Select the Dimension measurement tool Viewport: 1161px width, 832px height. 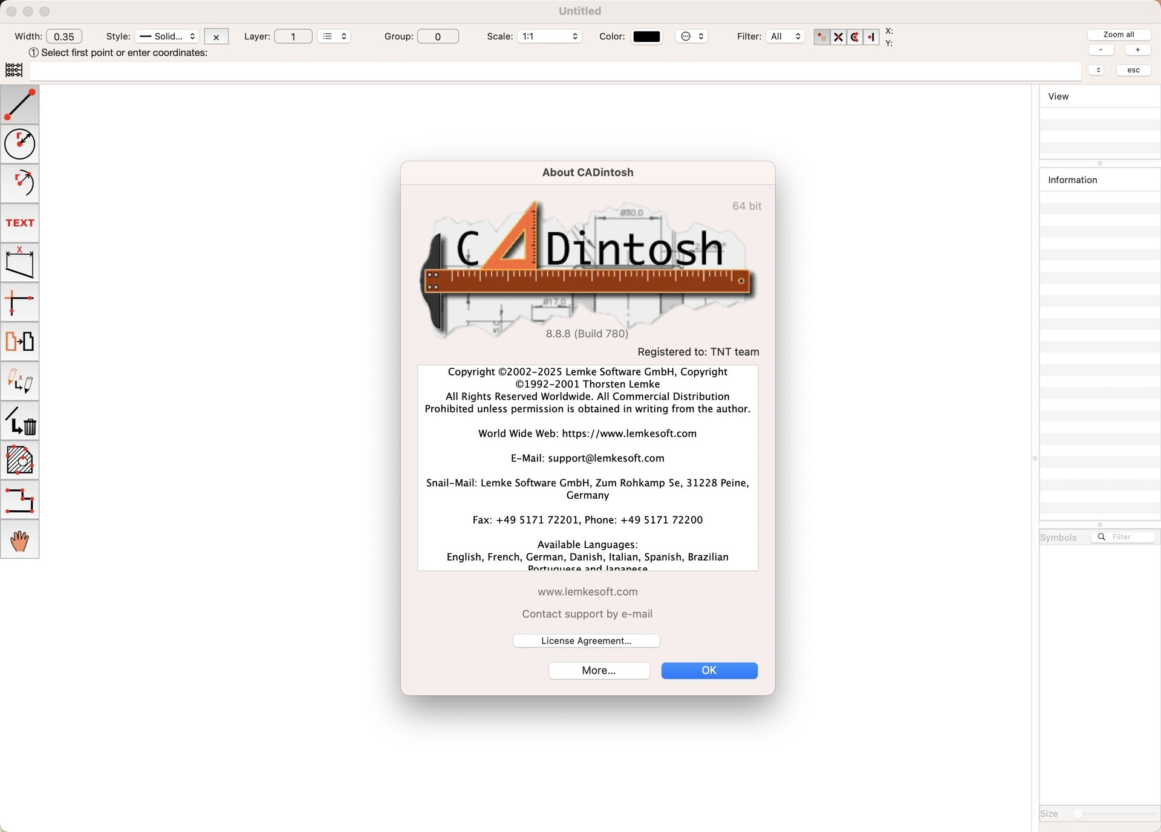(19, 262)
